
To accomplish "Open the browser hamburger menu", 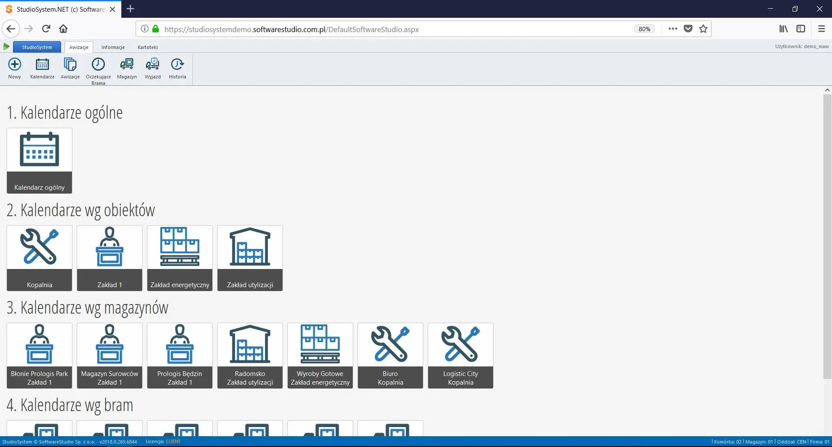I will (x=821, y=29).
